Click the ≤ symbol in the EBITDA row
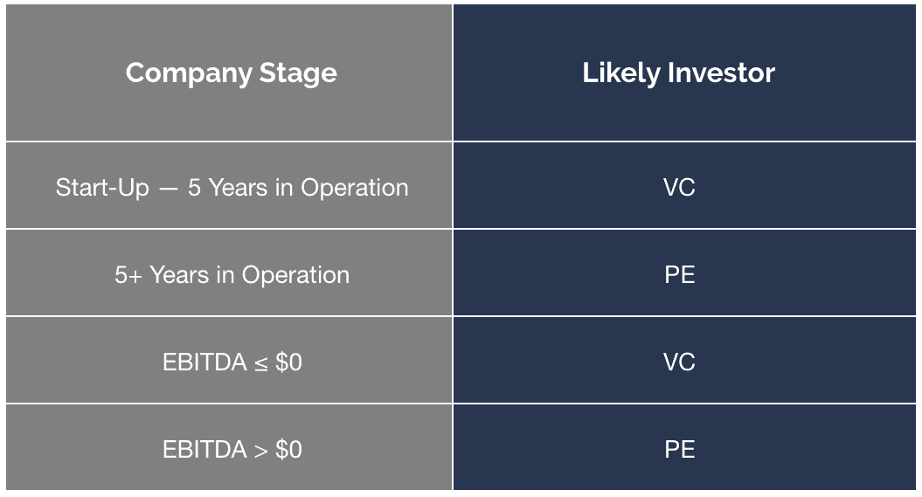This screenshot has width=922, height=497. (x=261, y=364)
